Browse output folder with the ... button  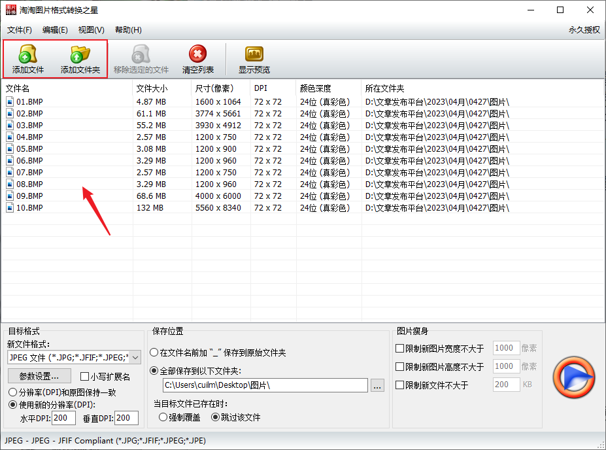[x=378, y=385]
